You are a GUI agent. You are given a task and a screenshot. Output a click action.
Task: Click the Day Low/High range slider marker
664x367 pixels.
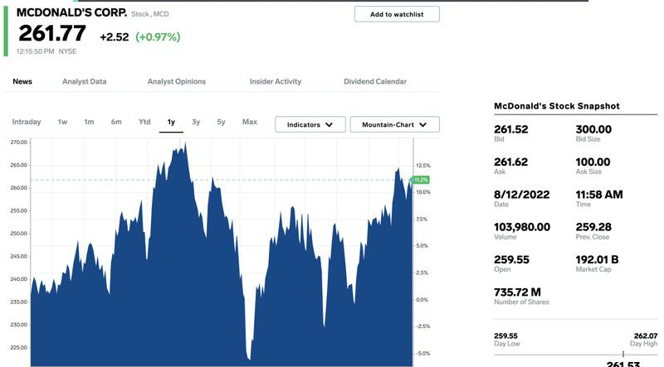(x=623, y=354)
